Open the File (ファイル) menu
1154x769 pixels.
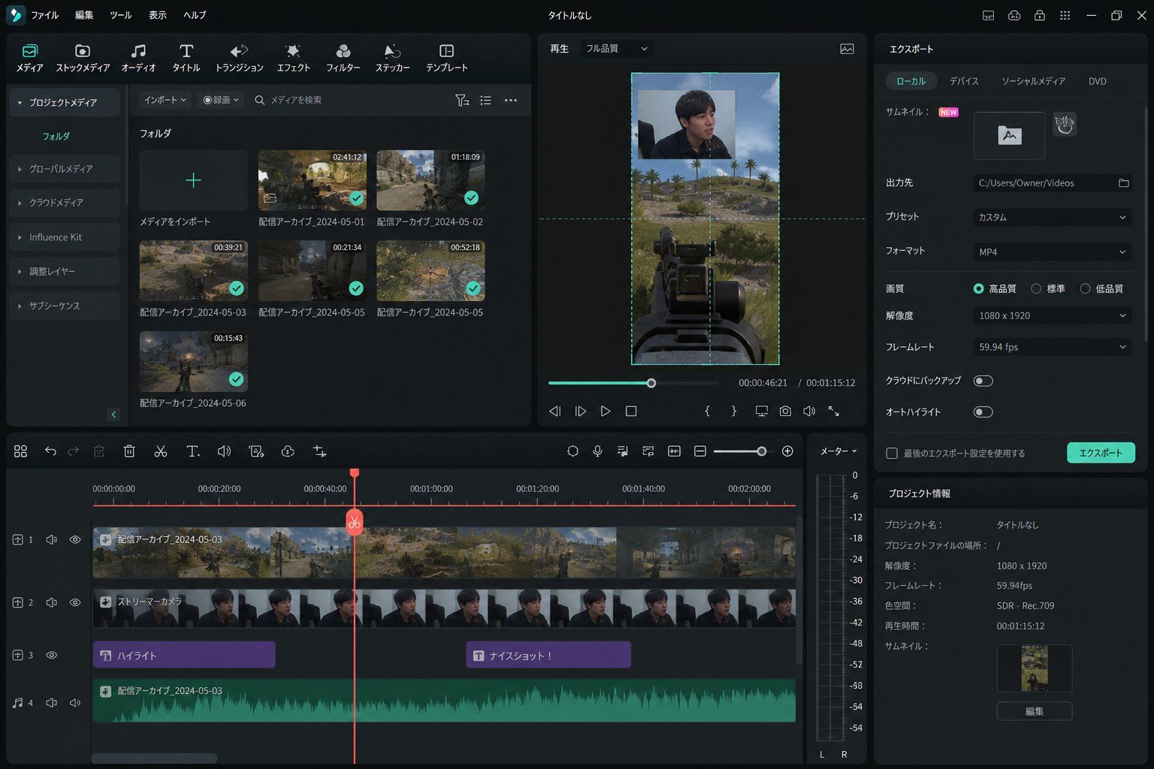[x=44, y=15]
